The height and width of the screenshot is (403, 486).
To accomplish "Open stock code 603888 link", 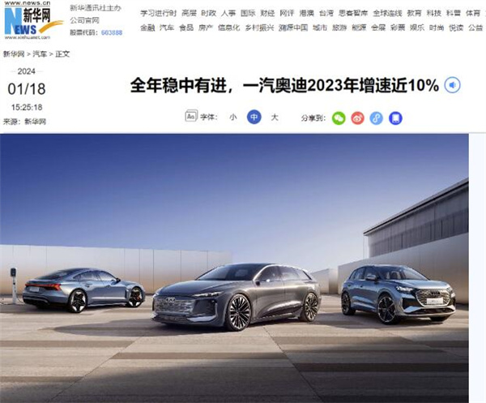I will point(112,32).
